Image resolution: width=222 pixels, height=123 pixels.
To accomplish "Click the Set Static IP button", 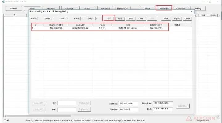I will click(183, 106).
